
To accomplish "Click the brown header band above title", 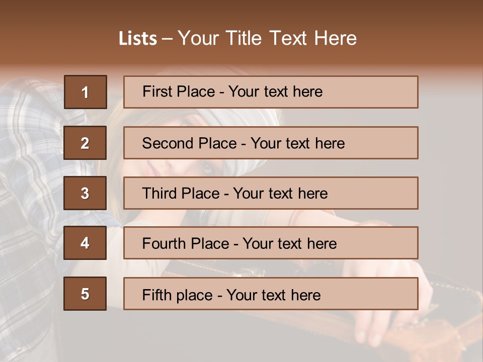I will pyautogui.click(x=242, y=12).
